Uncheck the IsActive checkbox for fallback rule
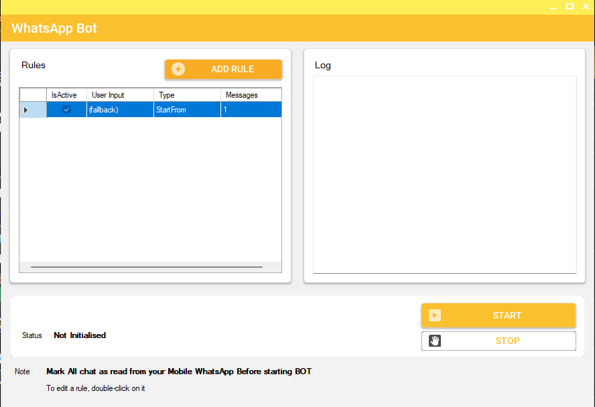Viewport: 595px width, 407px height. pos(66,110)
